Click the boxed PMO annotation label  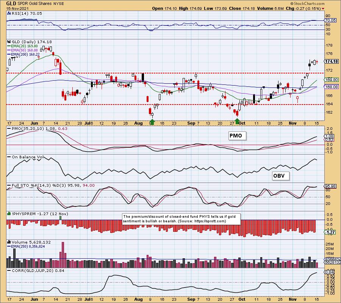[237, 136]
